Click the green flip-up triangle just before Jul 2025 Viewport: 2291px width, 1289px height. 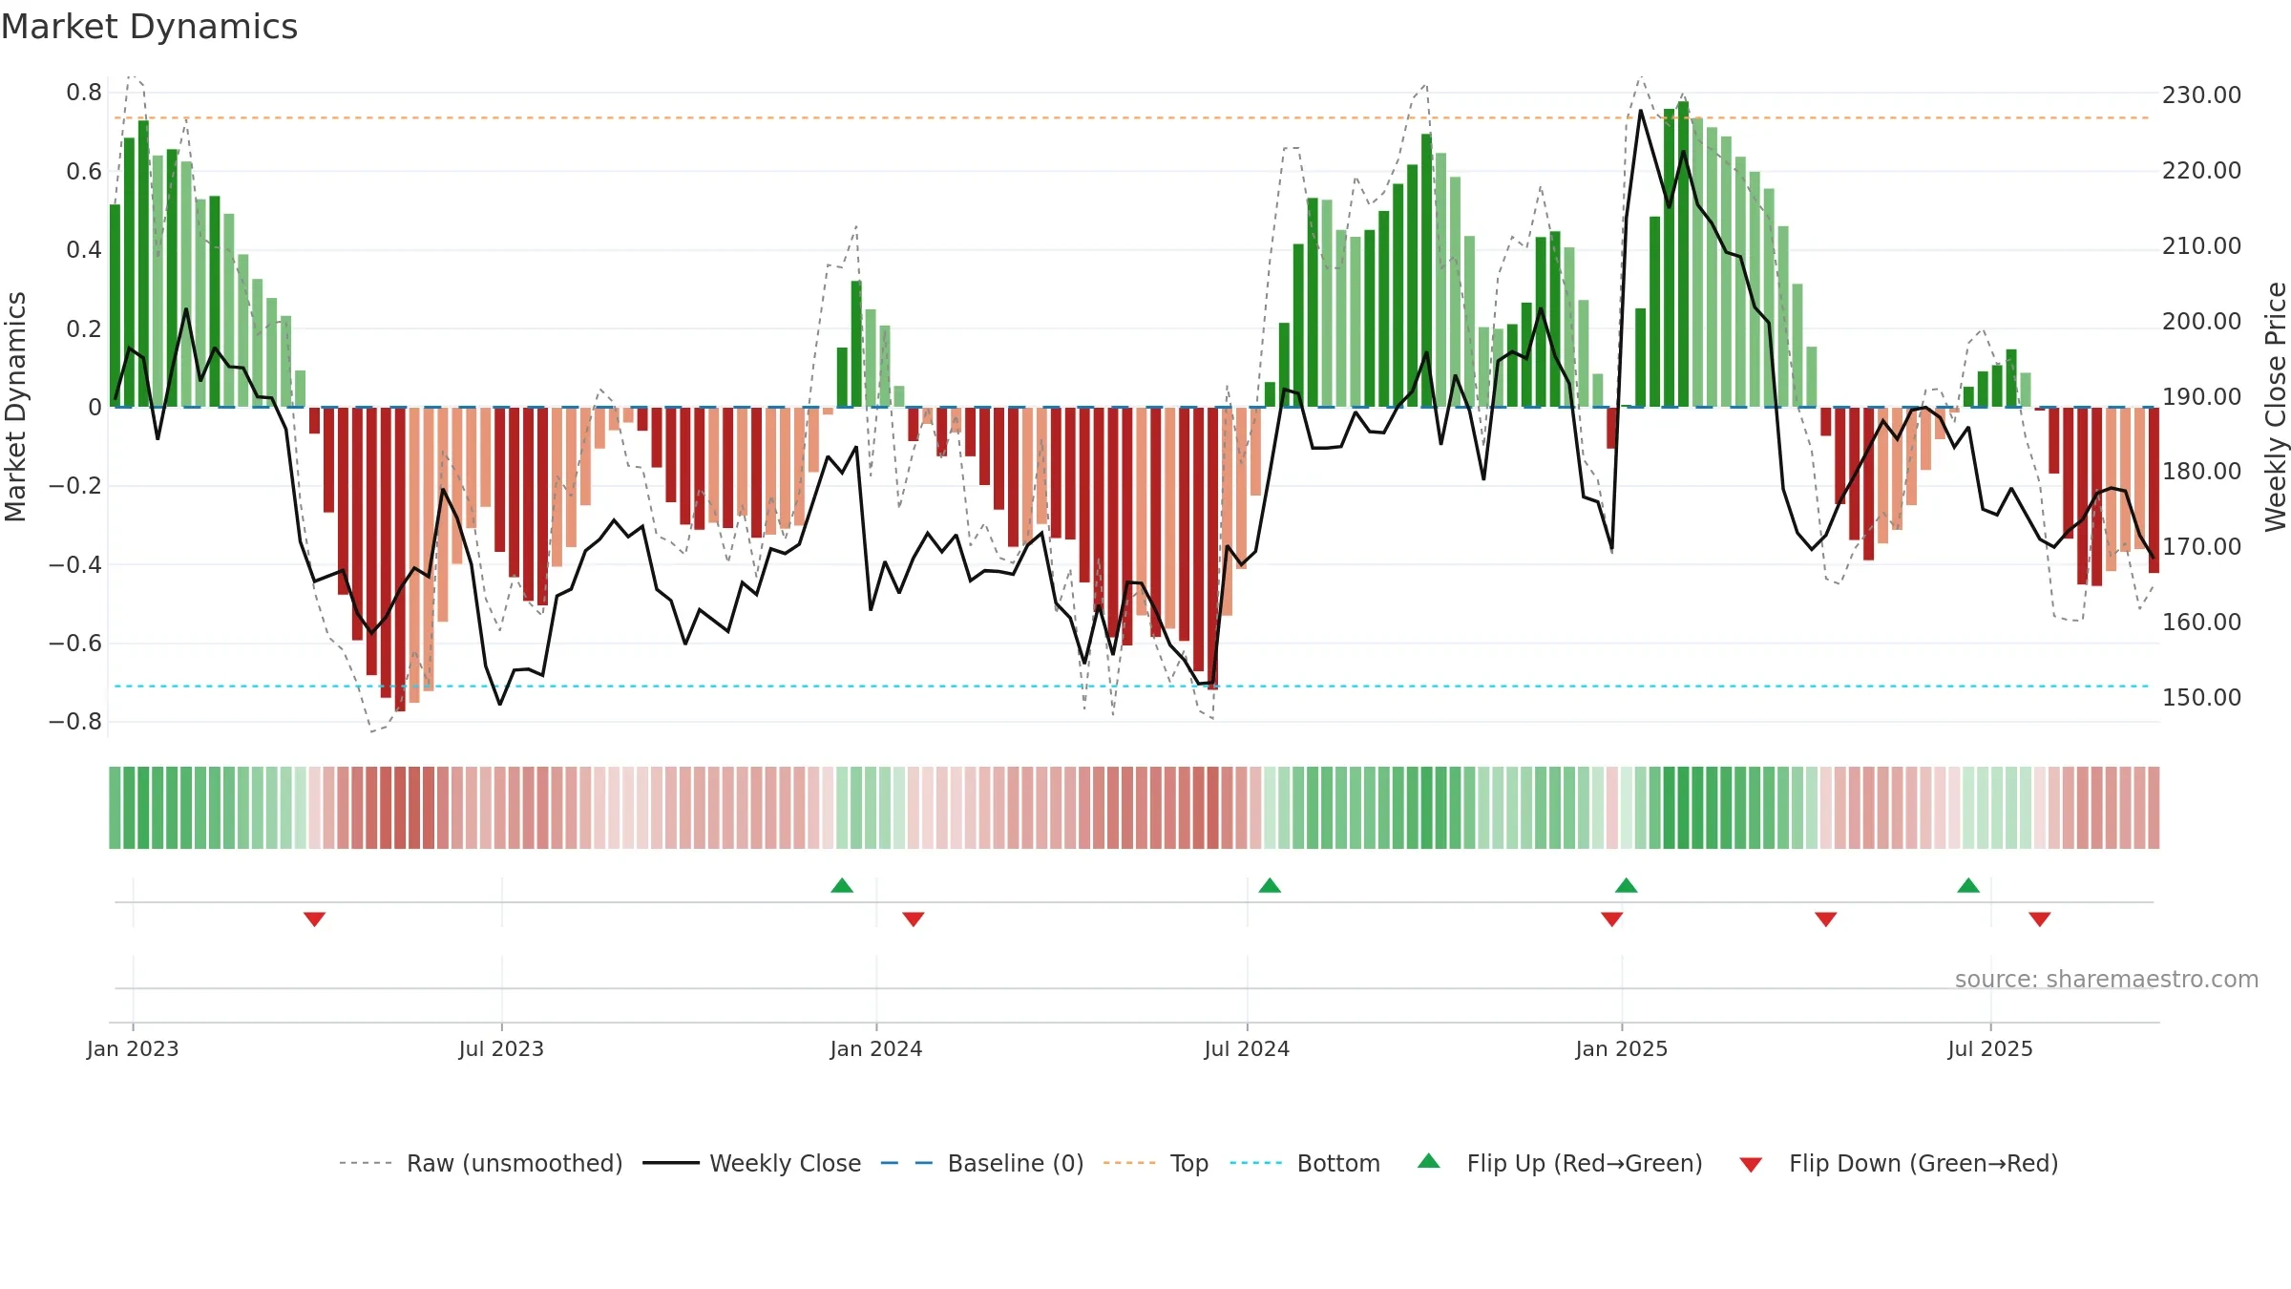tap(1968, 885)
